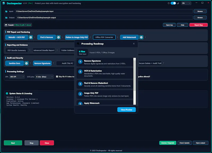Click step 3 circle in Processing Roadmap
Screen dimensions: 212x153
pyautogui.click(x=80, y=84)
